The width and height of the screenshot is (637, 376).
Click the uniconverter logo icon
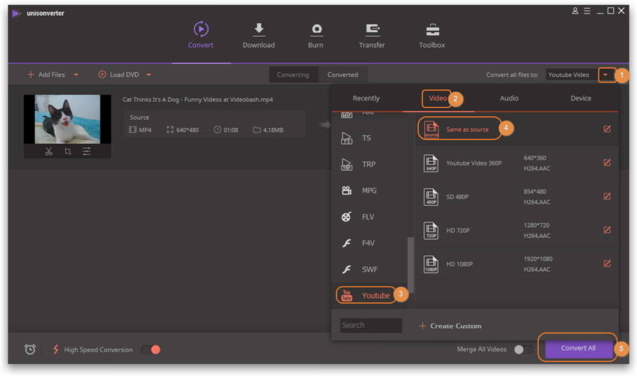[16, 13]
